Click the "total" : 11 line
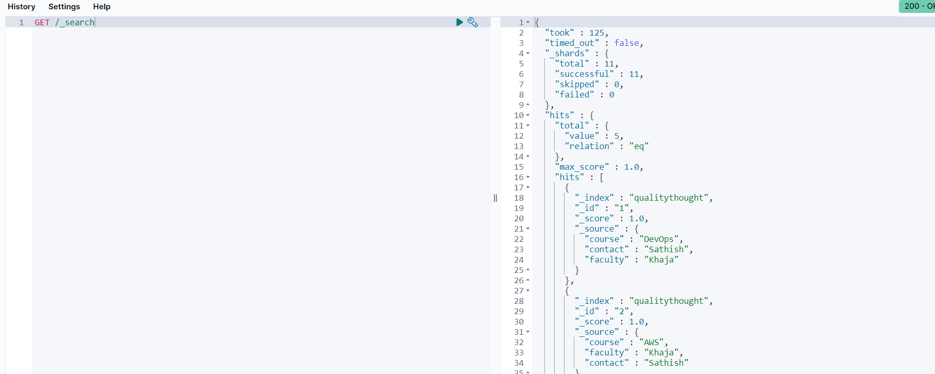935x374 pixels. [x=587, y=63]
